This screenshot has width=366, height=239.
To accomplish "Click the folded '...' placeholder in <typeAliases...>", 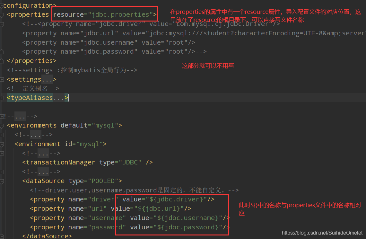I will 58,98.
